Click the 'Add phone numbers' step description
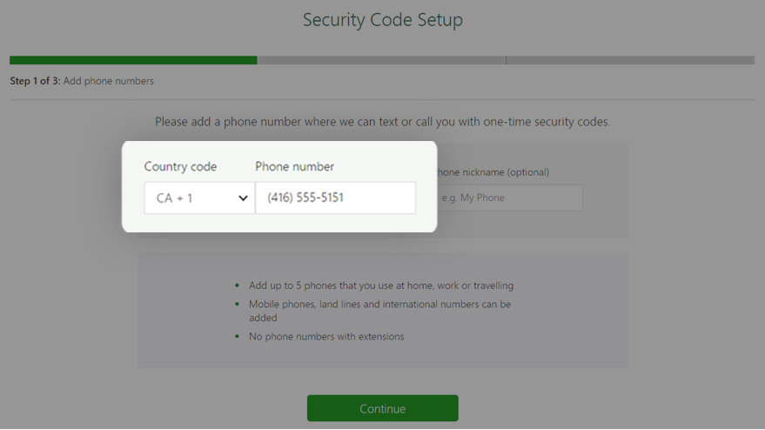 (108, 81)
